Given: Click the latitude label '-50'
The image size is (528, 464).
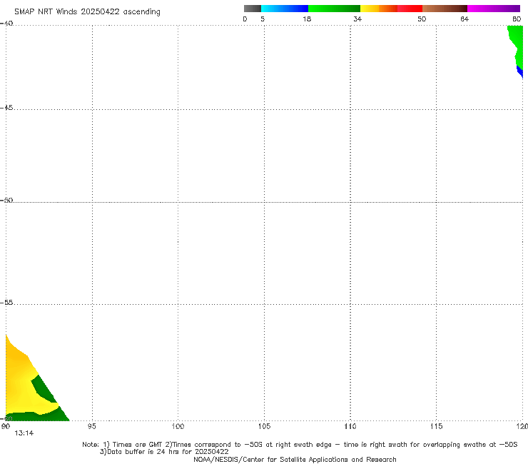Looking at the screenshot, I should pos(6,200).
